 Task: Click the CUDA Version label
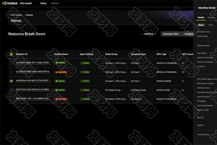tap(203, 88)
